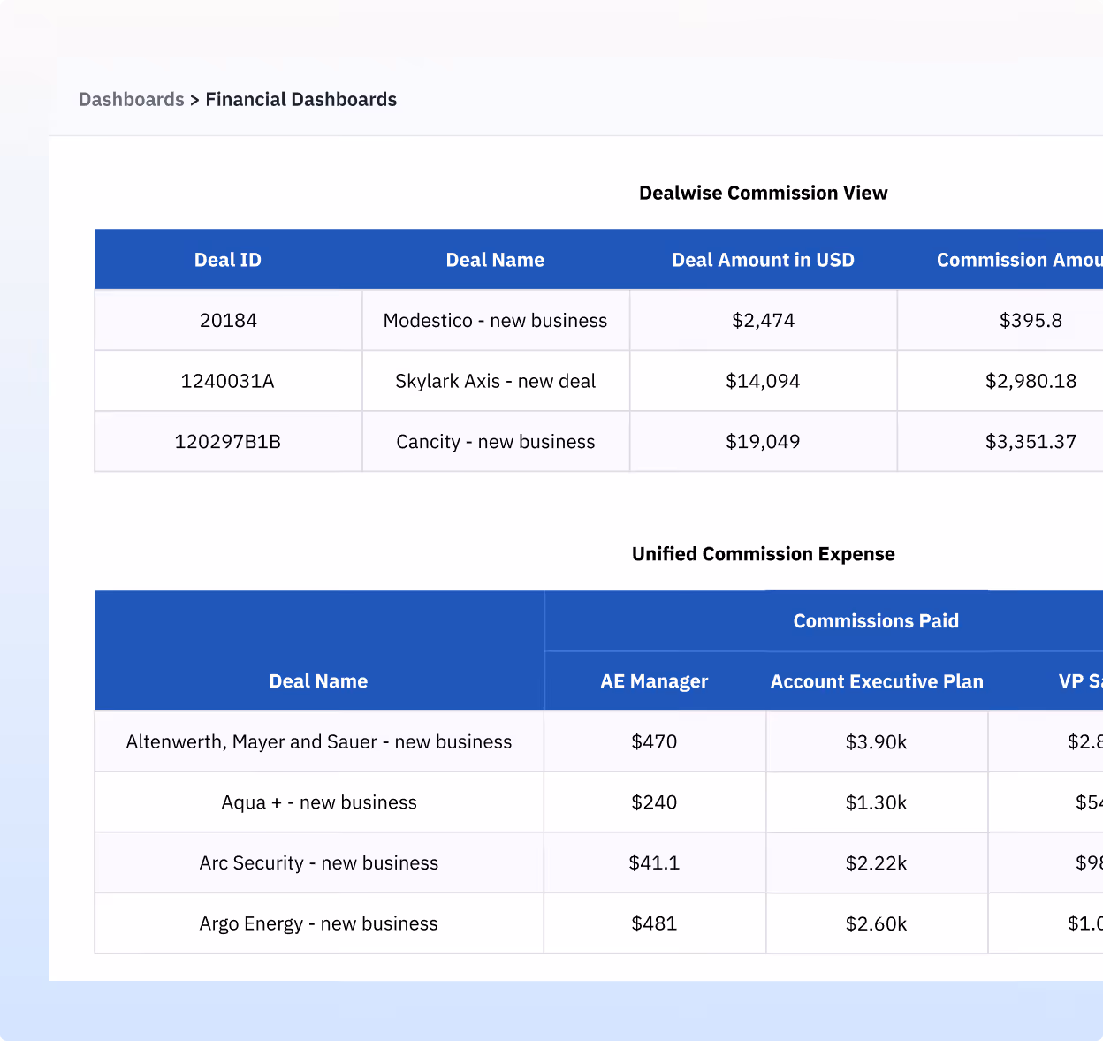This screenshot has height=1041, width=1103.
Task: Click the Deal Amount in USD header
Action: [x=763, y=260]
